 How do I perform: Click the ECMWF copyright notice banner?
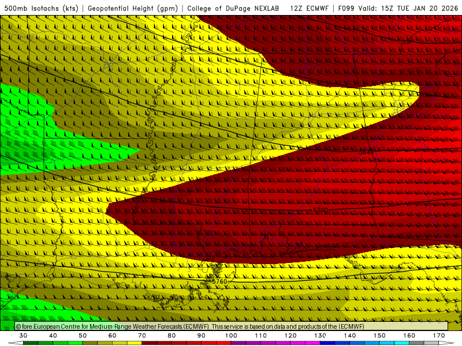[232, 326]
